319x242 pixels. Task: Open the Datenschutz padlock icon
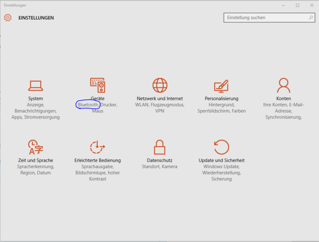point(159,147)
